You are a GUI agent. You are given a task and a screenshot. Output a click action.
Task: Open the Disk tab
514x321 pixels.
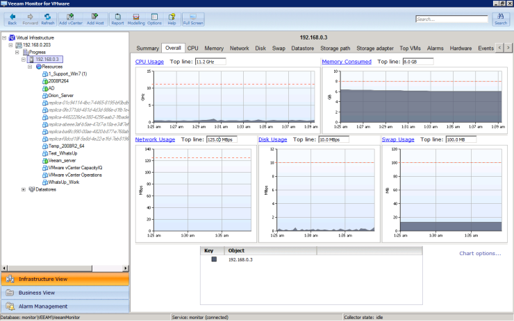pyautogui.click(x=260, y=48)
